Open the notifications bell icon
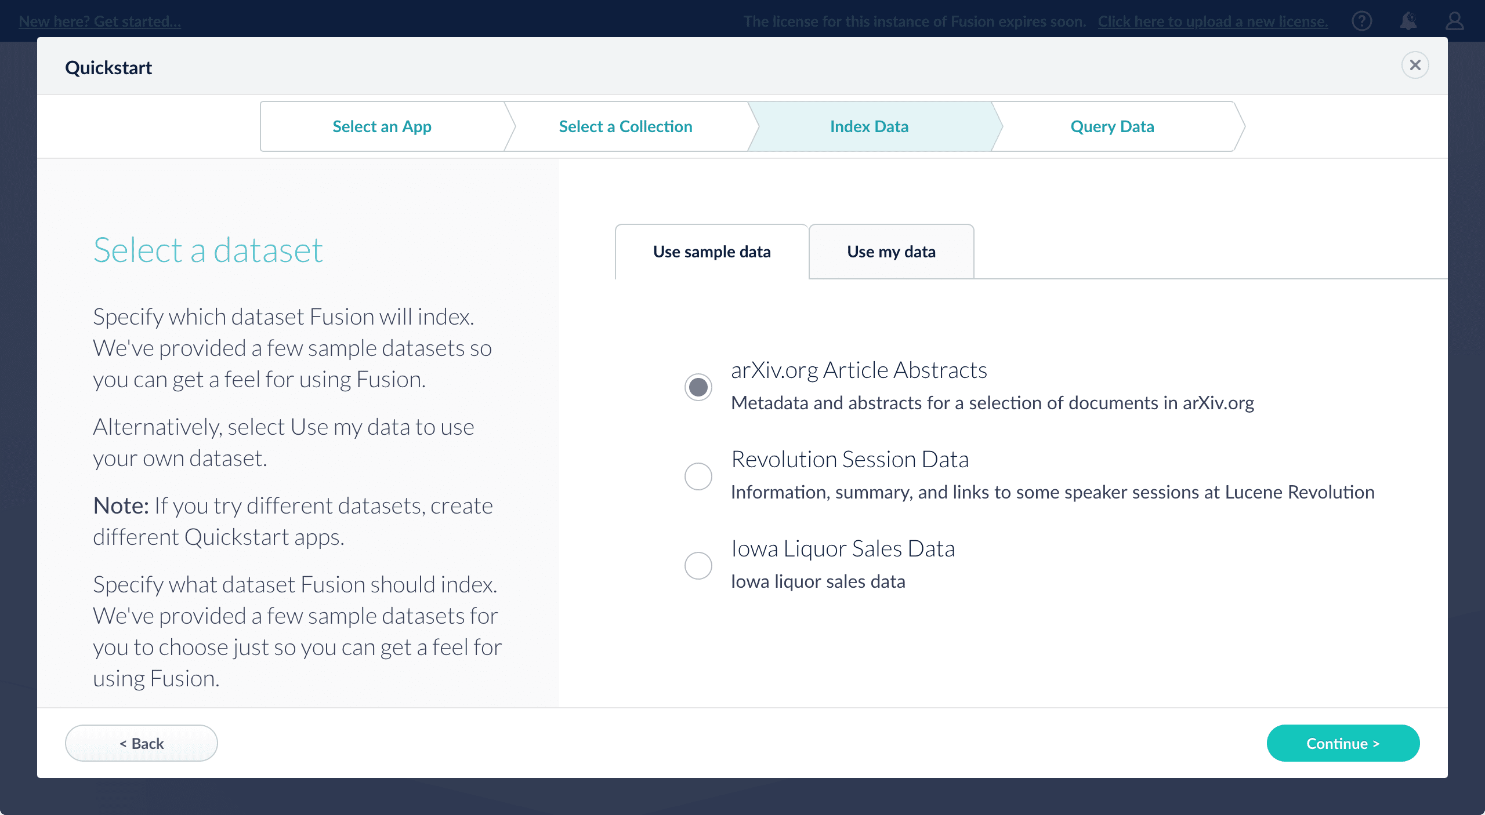The width and height of the screenshot is (1485, 815). tap(1408, 21)
